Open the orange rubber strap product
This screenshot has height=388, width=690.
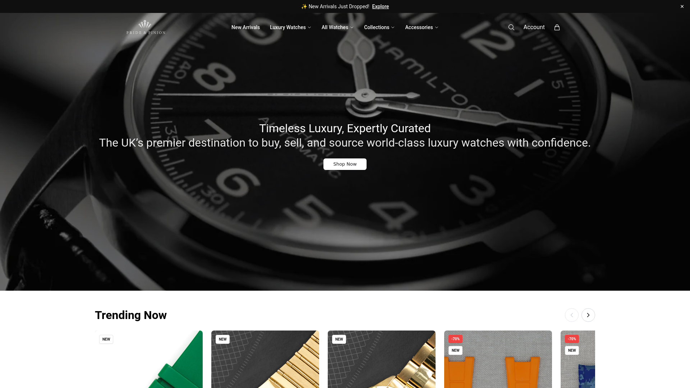tap(498, 359)
